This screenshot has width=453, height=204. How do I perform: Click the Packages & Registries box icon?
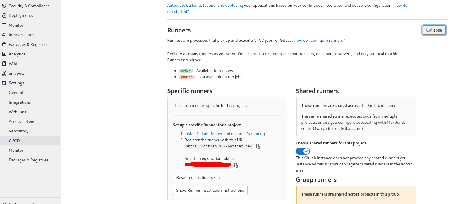pos(4,44)
